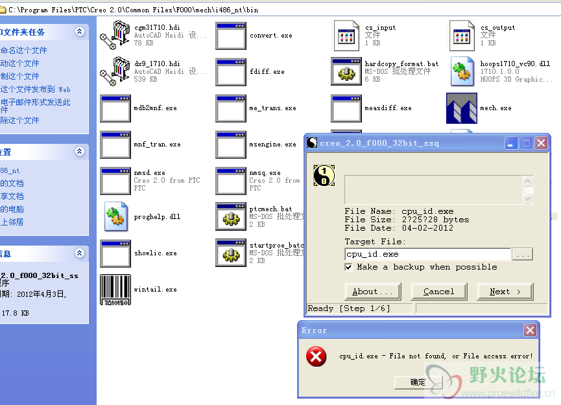
Task: Click Next > button in patcher
Action: (505, 292)
